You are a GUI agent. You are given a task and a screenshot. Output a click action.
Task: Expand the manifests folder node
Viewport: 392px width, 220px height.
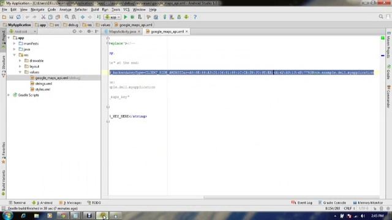(15, 43)
